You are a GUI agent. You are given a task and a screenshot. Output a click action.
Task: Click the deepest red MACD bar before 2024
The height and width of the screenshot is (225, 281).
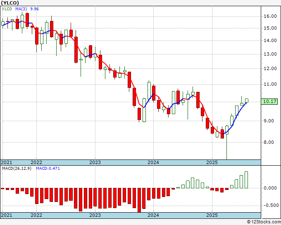click(x=139, y=200)
